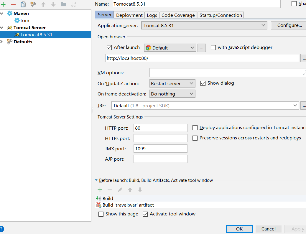
Task: Collapse the Before launch section
Action: pyautogui.click(x=96, y=180)
